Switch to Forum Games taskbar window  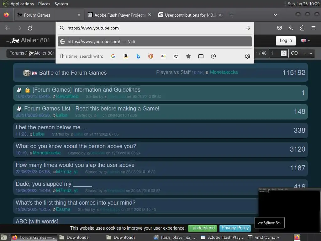tap(34, 237)
